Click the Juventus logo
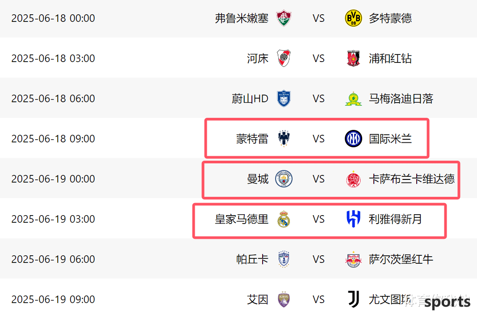Viewport: 477px width, 316px height. click(353, 299)
